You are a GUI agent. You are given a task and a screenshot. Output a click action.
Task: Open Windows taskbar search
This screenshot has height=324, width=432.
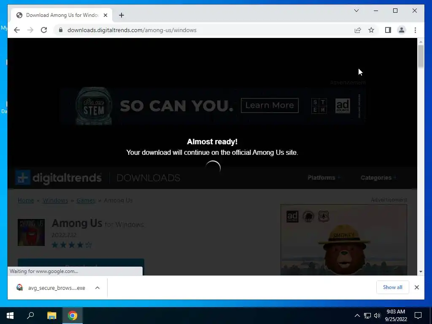click(x=30, y=316)
